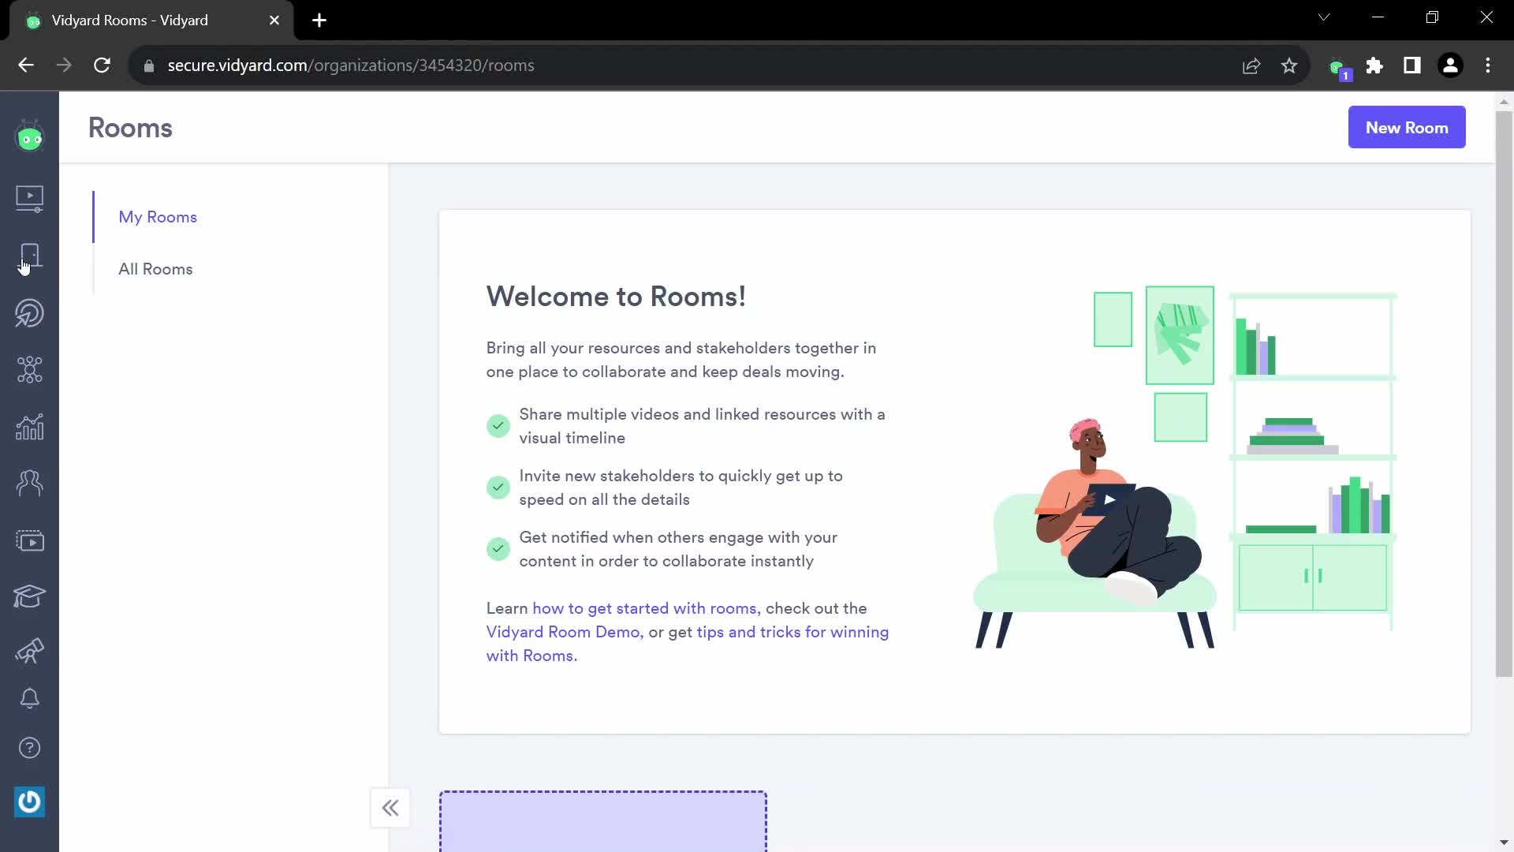This screenshot has width=1514, height=852.
Task: Open the team members icon in sidebar
Action: (29, 483)
